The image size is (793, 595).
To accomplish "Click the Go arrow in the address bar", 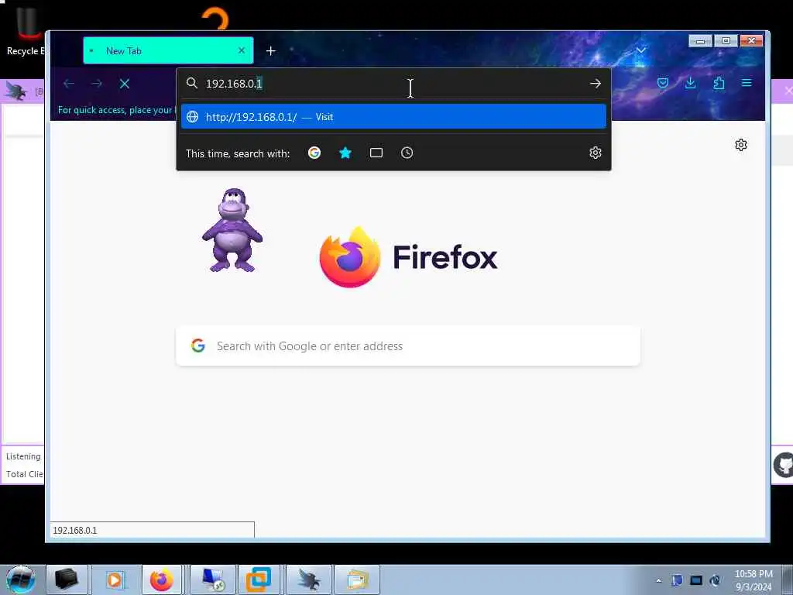I will click(596, 84).
